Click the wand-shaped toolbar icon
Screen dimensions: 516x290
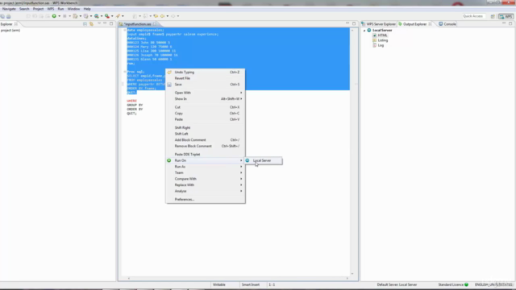tap(118, 16)
